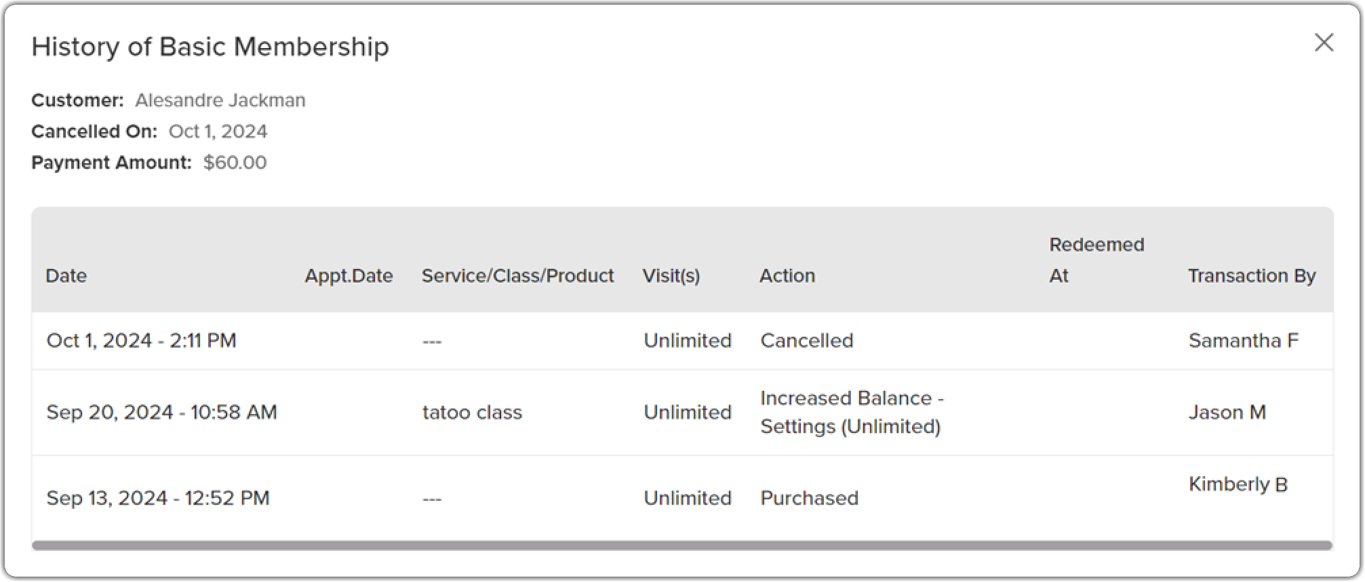
Task: Select the Sep 13, 2024 - 12:52 PM entry
Action: 158,498
